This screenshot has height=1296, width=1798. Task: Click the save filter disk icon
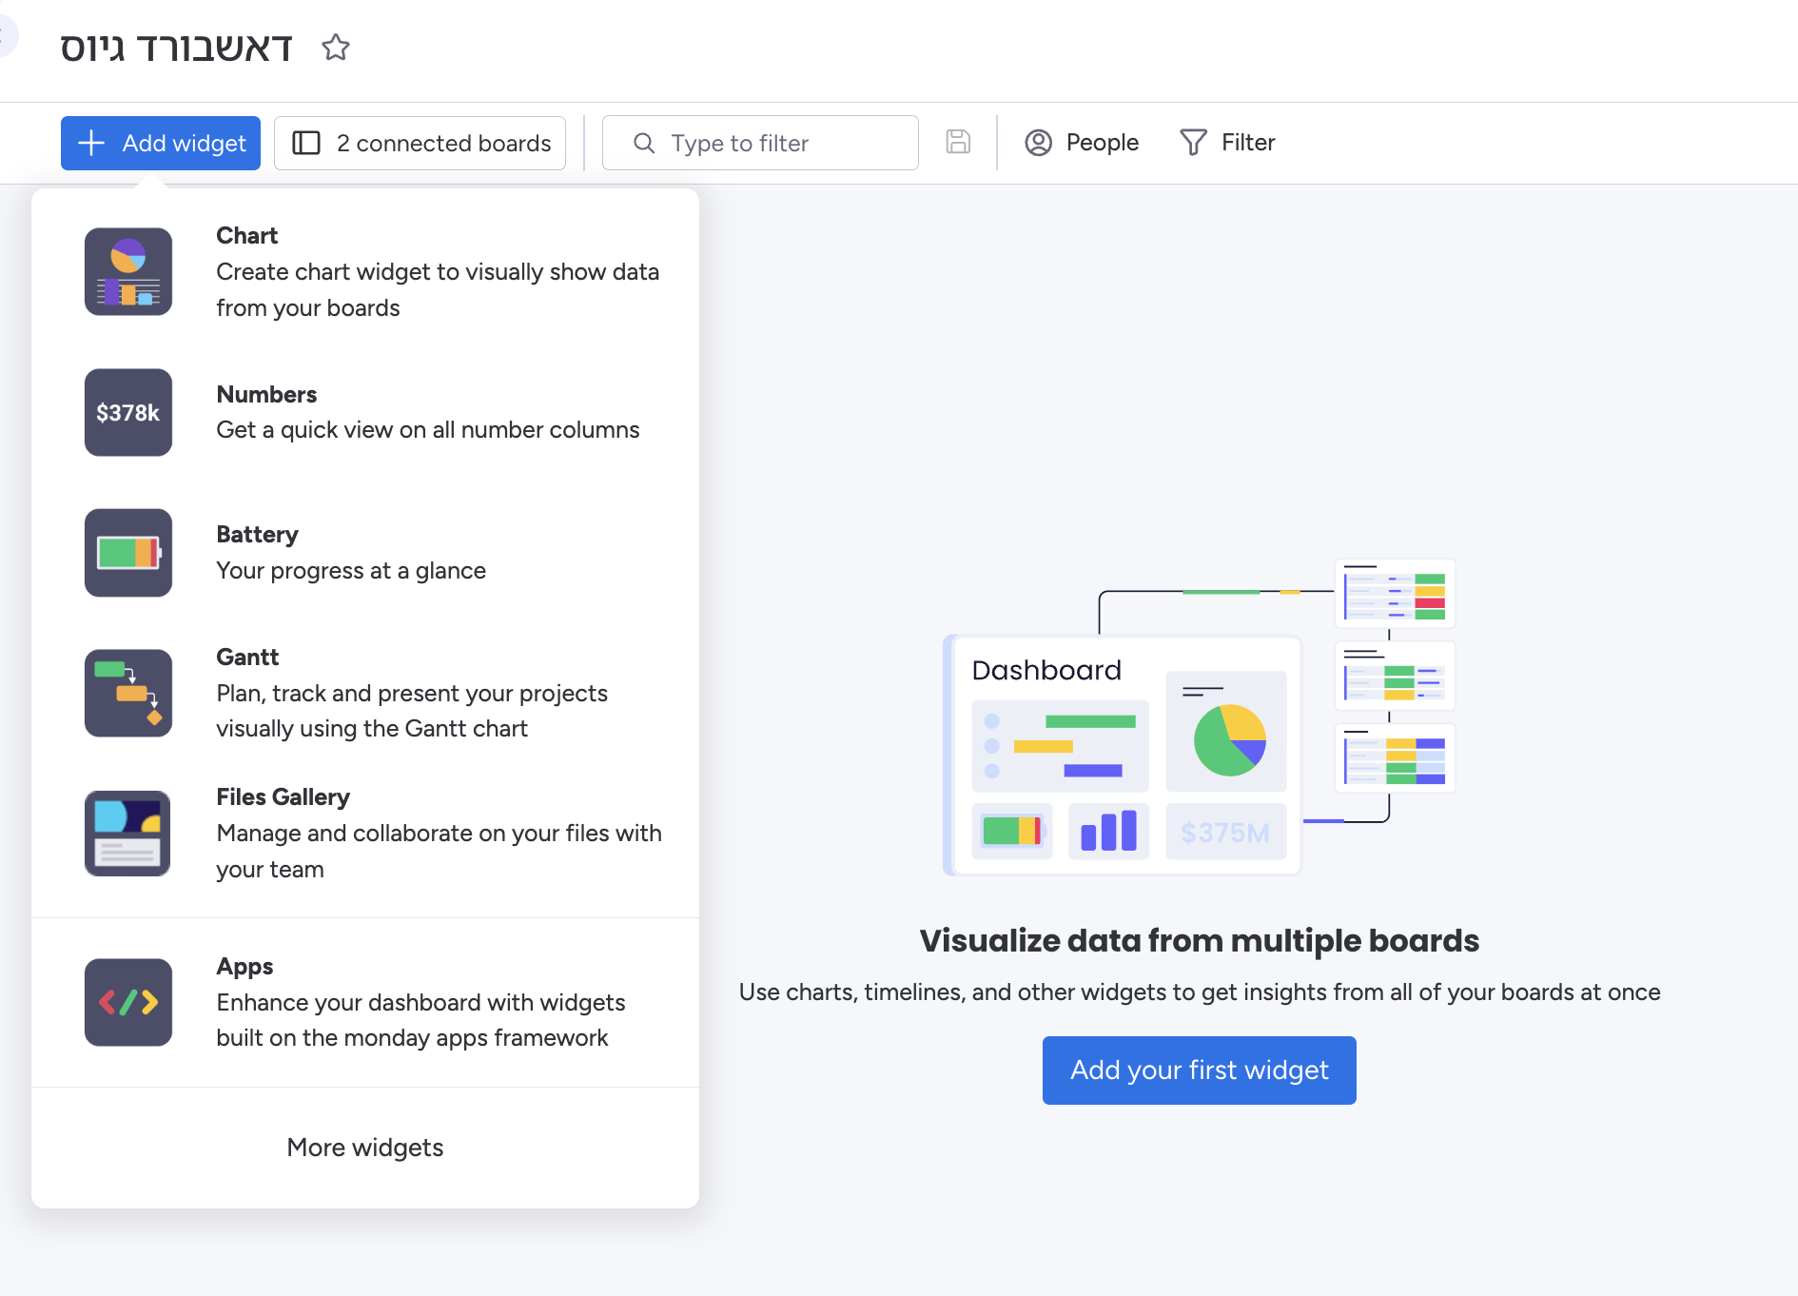click(958, 143)
